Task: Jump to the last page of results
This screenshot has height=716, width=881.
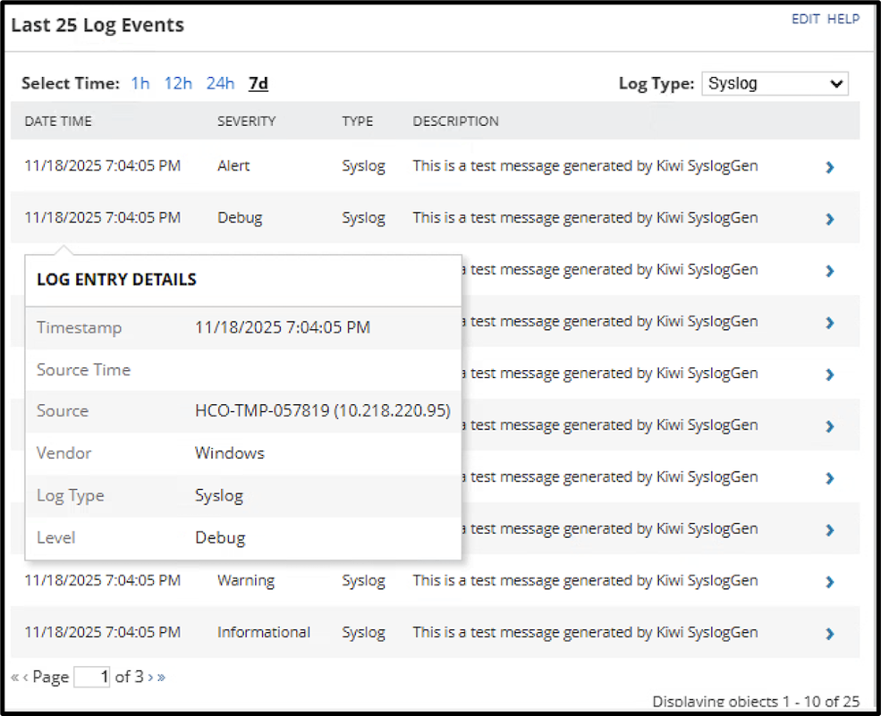Action: 160,677
